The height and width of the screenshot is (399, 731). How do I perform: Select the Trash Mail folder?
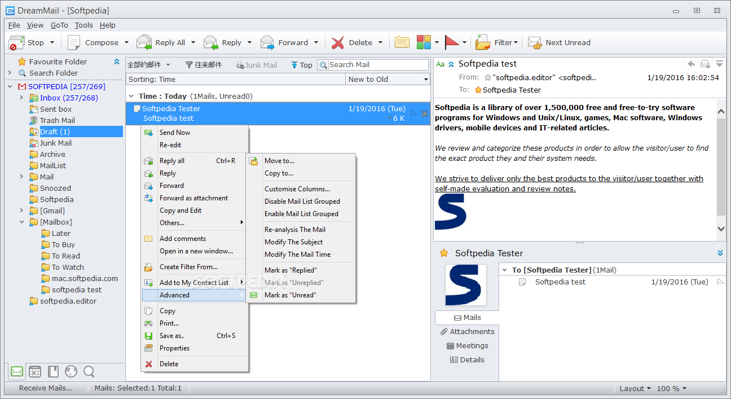57,121
